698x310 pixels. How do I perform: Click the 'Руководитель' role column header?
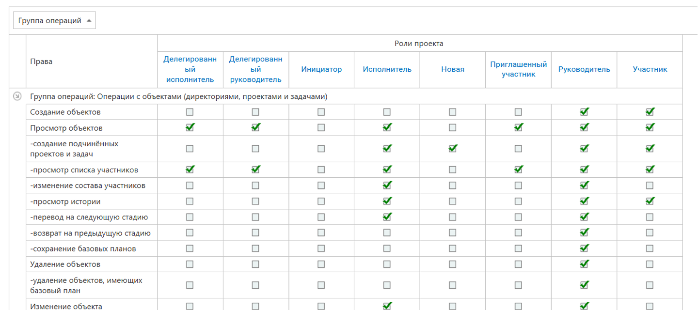[584, 69]
